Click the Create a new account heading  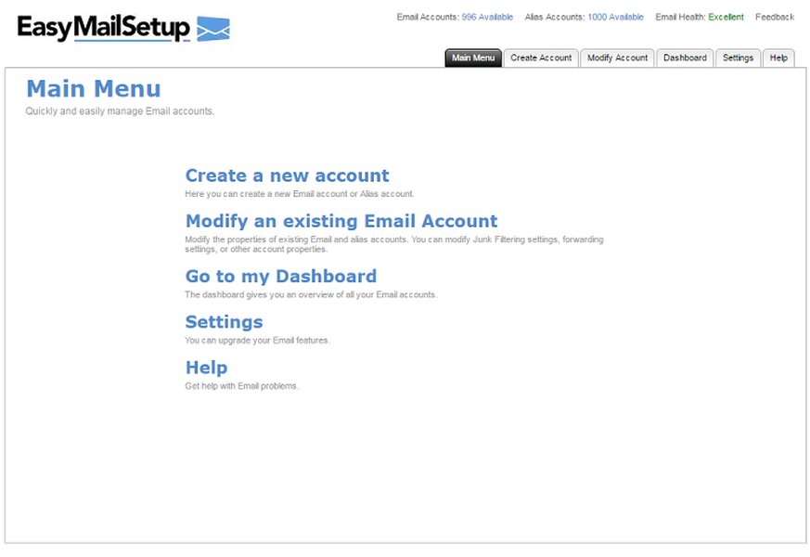click(x=287, y=175)
